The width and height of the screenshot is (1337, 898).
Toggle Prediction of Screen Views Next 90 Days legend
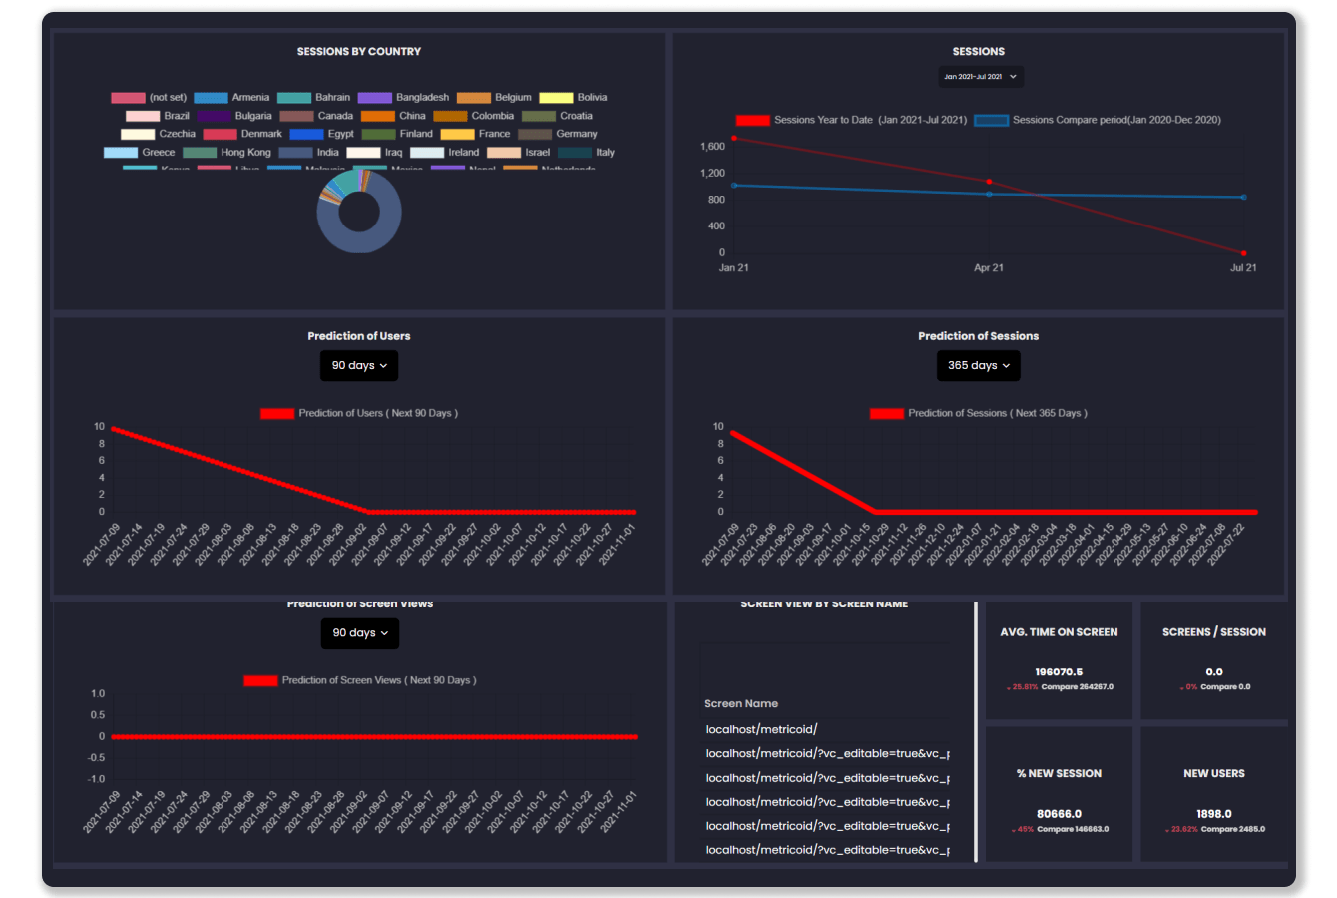[x=360, y=680]
